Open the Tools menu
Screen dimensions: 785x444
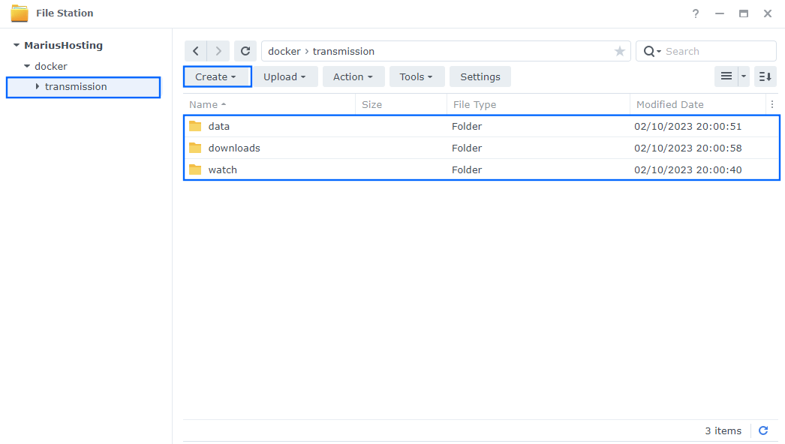[x=417, y=76]
